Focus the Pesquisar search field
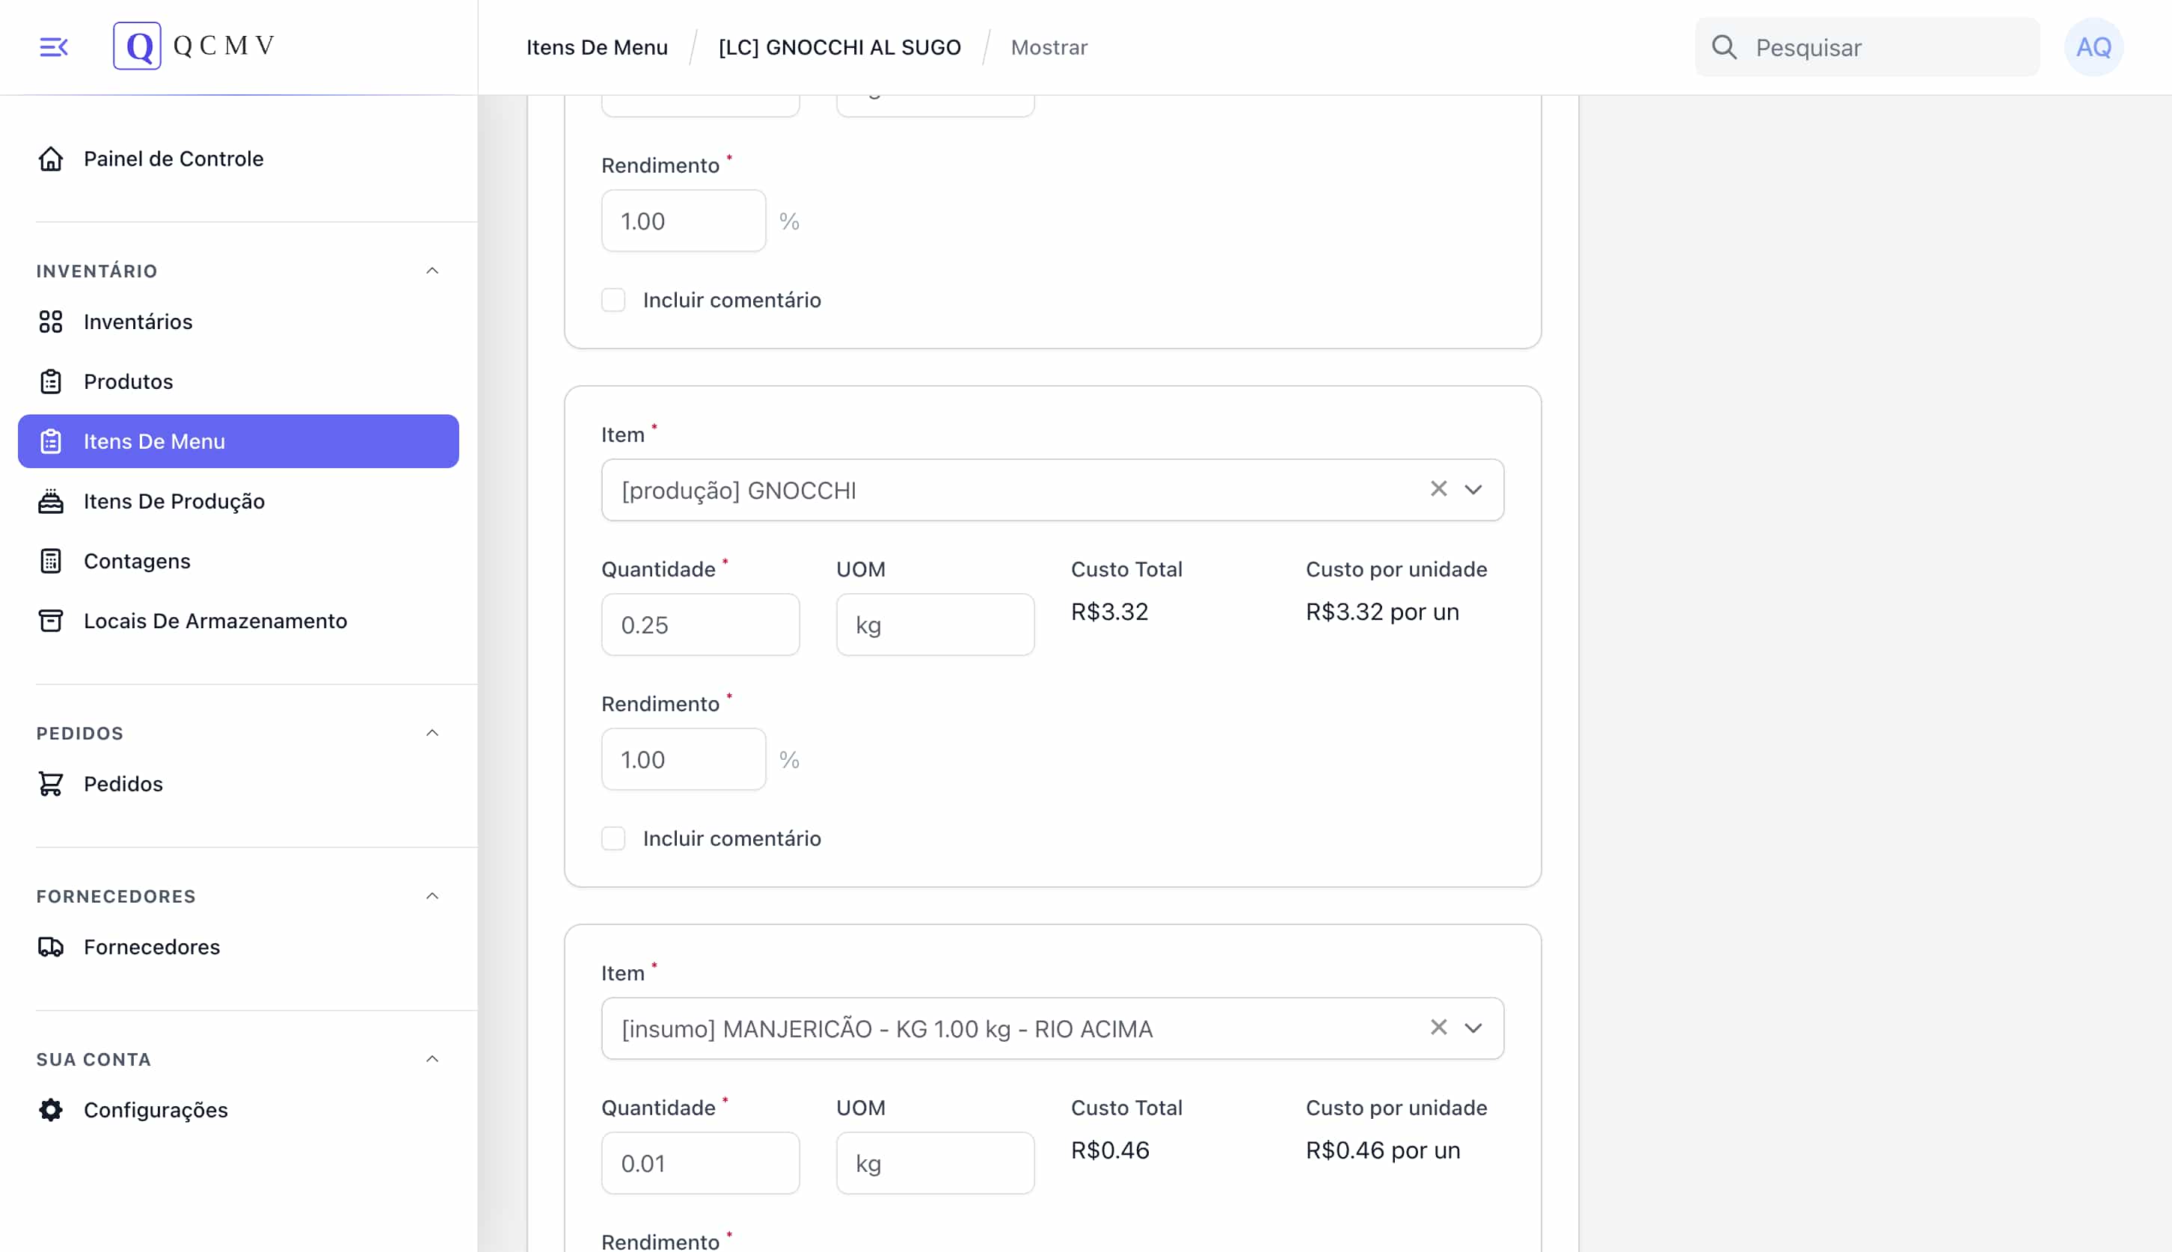This screenshot has height=1252, width=2172. point(1867,47)
